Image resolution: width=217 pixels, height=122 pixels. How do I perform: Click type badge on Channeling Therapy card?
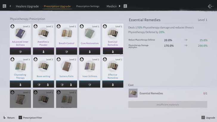[13, 59]
